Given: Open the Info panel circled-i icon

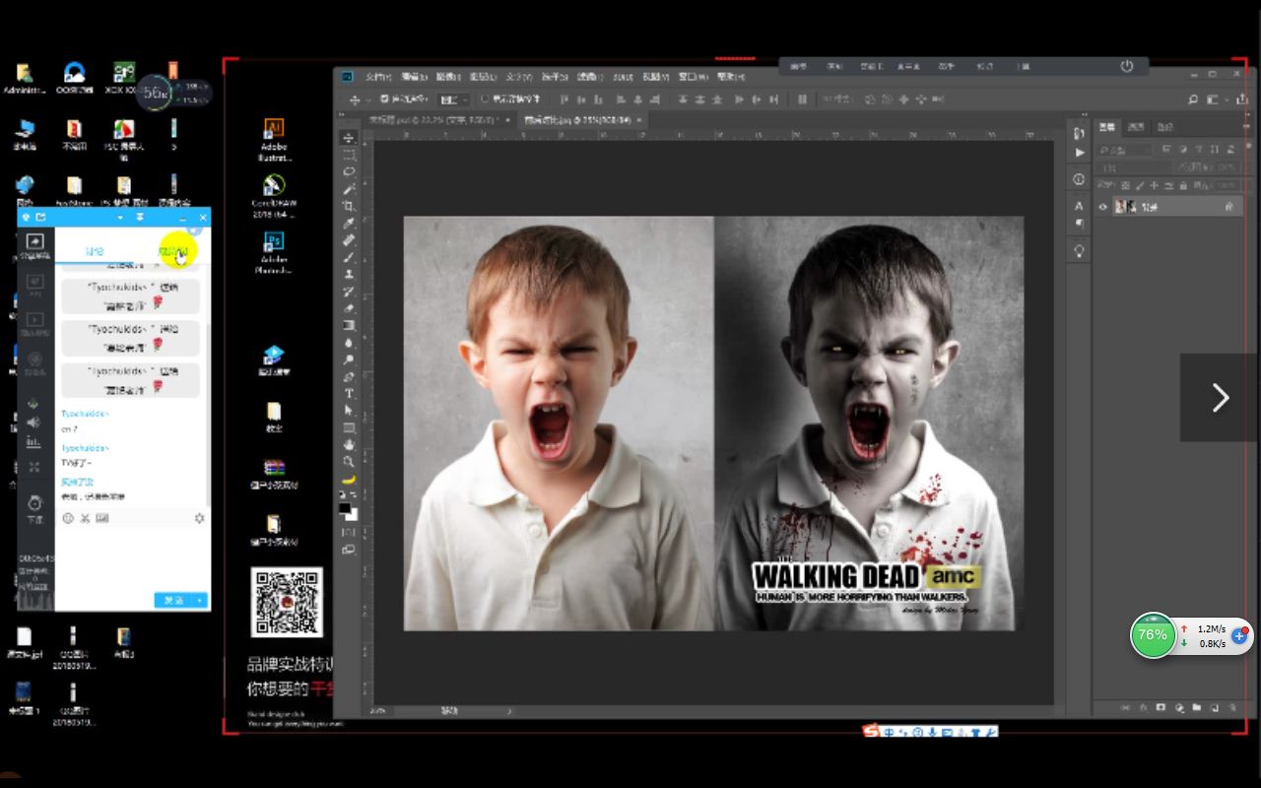Looking at the screenshot, I should click(1079, 178).
